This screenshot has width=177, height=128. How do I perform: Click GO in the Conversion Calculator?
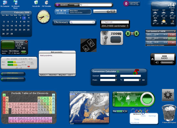coord(143,80)
